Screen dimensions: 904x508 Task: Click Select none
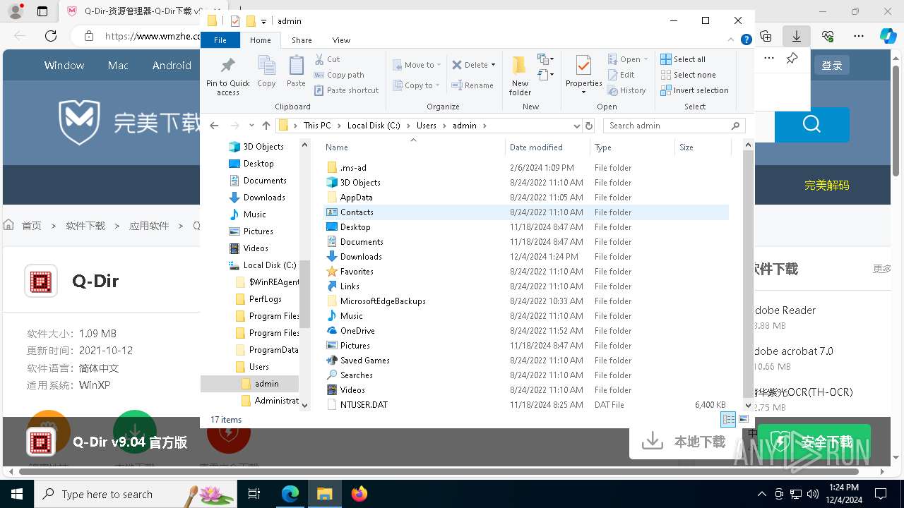point(688,75)
